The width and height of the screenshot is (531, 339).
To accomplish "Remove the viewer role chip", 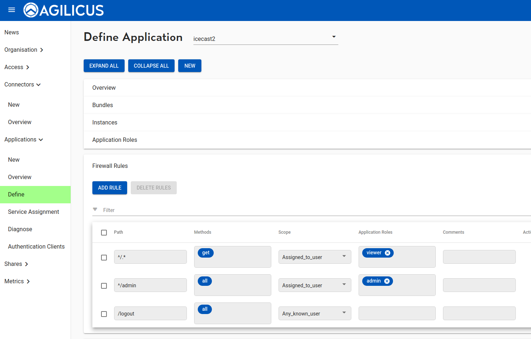I will click(x=388, y=253).
